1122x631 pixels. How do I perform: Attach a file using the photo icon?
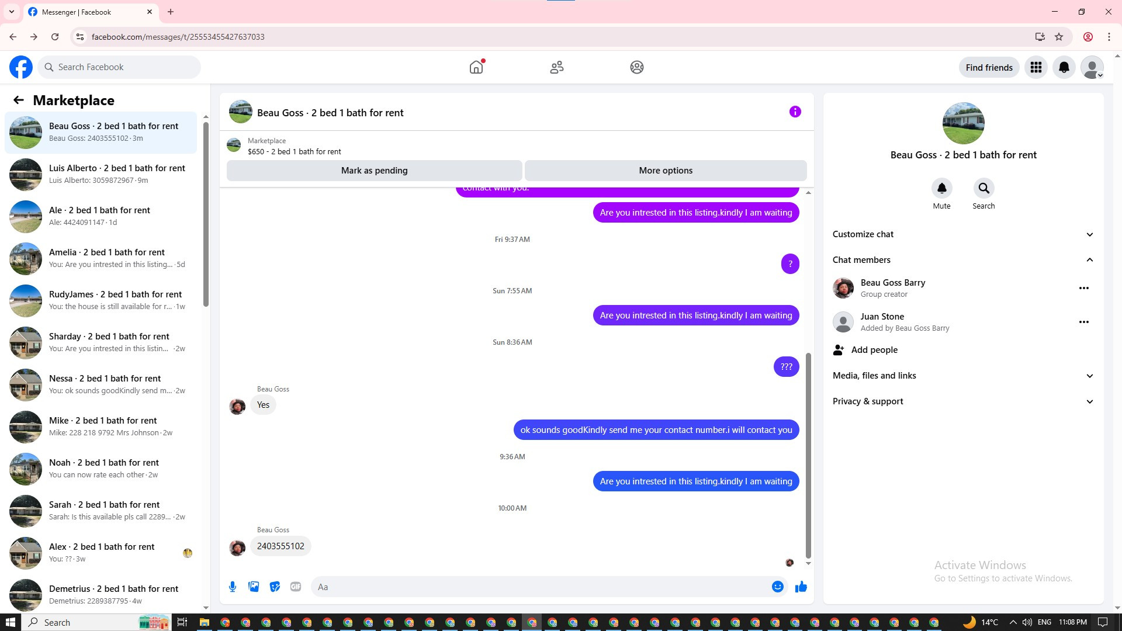[254, 587]
